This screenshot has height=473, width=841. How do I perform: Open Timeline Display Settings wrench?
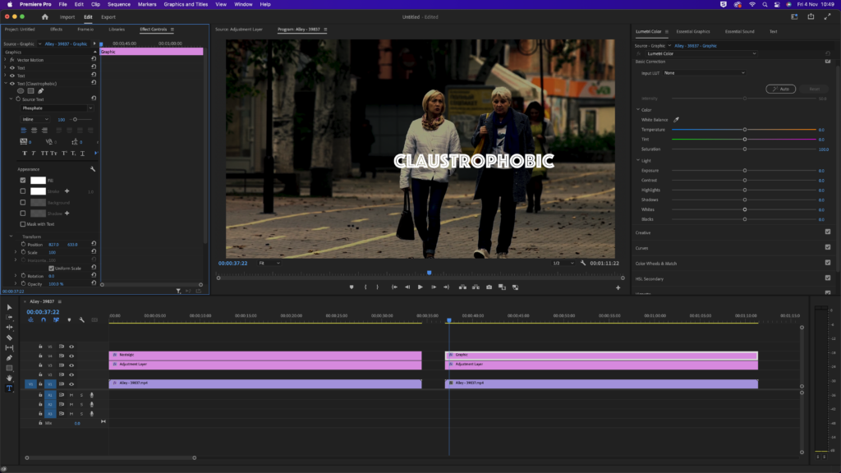click(x=81, y=320)
